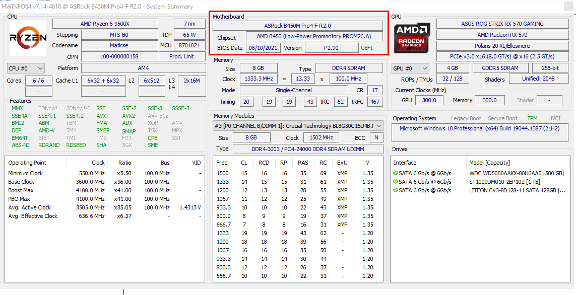This screenshot has height=295, width=576.
Task: Click the memory clock 1333.3 MHz field
Action: point(259,79)
